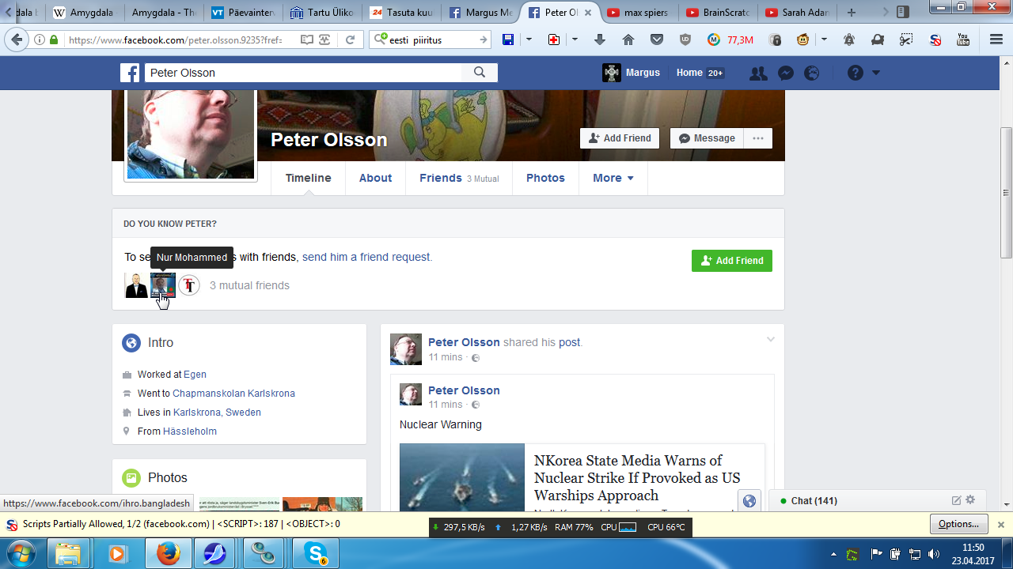Click the YouTube extension icon in toolbar
The height and width of the screenshot is (569, 1013).
click(963, 40)
